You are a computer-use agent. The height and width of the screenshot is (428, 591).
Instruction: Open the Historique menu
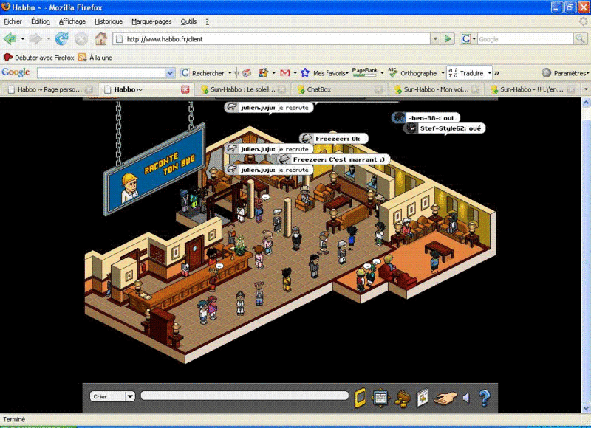(x=109, y=21)
